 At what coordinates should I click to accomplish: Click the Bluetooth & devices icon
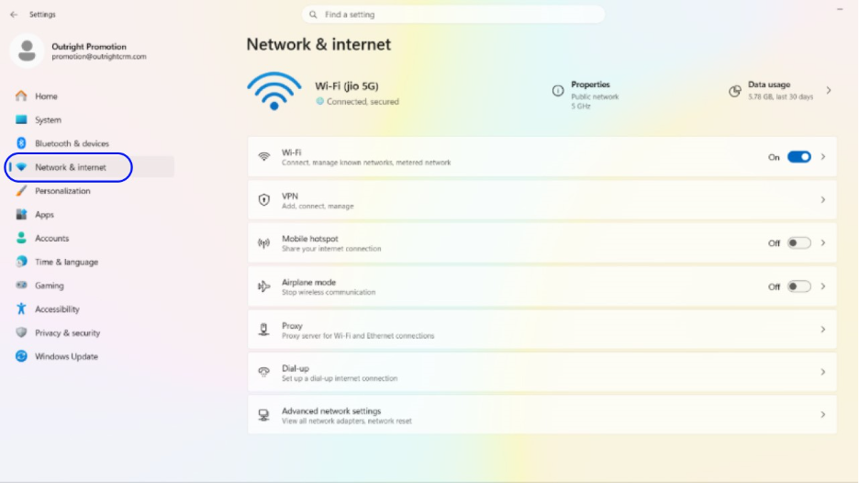point(21,143)
